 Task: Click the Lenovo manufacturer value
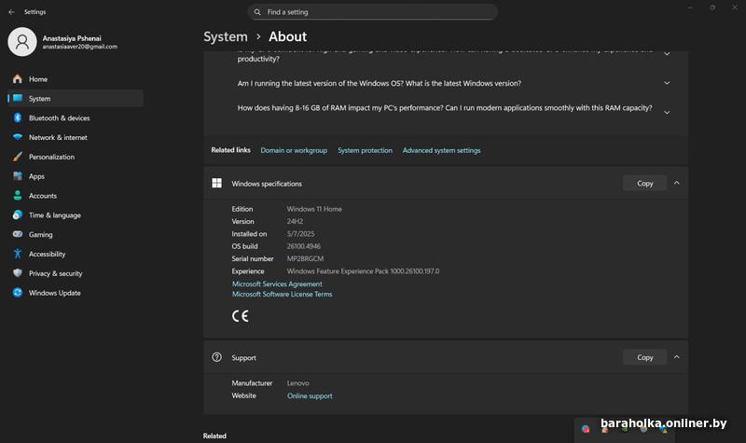(297, 383)
